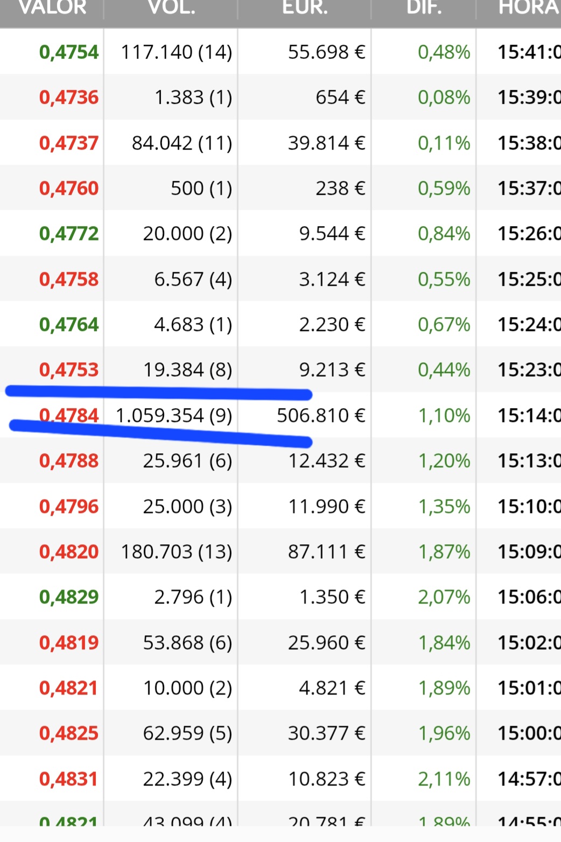561x842 pixels.
Task: Select difference 0,67%
Action: (x=444, y=325)
